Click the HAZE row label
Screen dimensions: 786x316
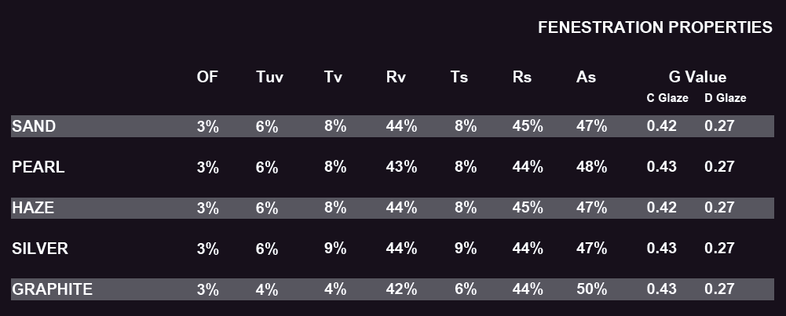pos(32,208)
